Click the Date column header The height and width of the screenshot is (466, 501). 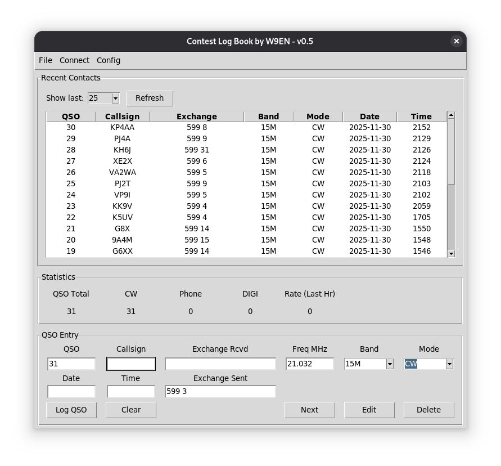click(369, 116)
